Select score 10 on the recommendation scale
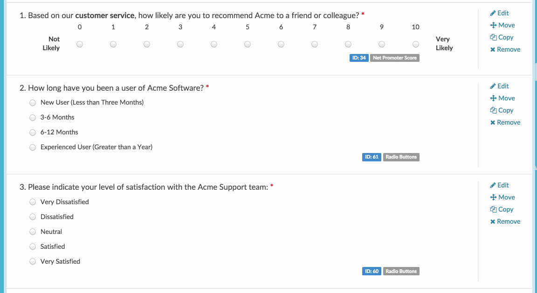The height and width of the screenshot is (293, 537). [x=415, y=44]
